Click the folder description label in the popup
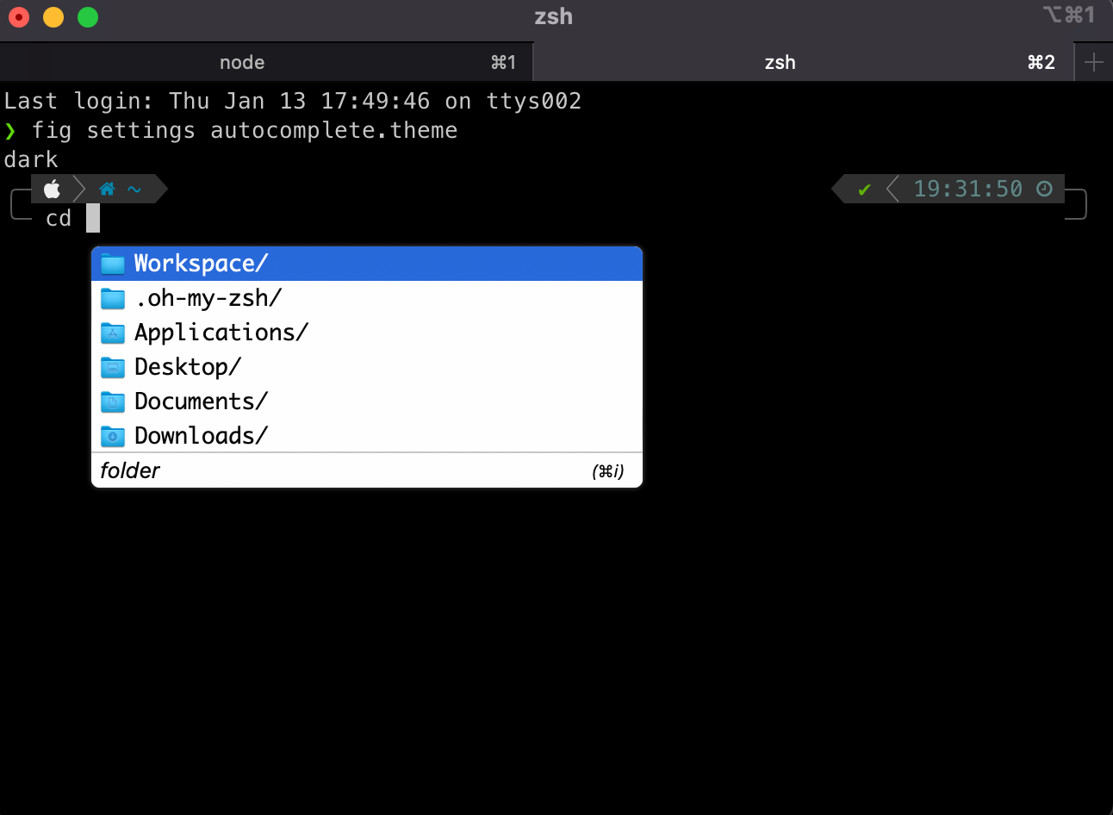This screenshot has height=815, width=1113. pyautogui.click(x=129, y=470)
